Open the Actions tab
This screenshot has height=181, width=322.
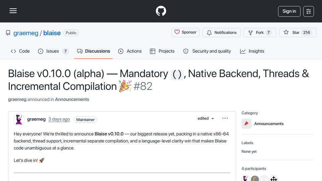(130, 51)
